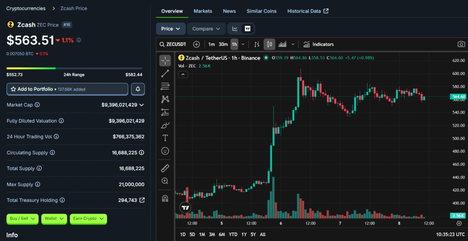Open the Fibonacci retracement tool
Viewport: 468px width, 241px height.
(165, 86)
